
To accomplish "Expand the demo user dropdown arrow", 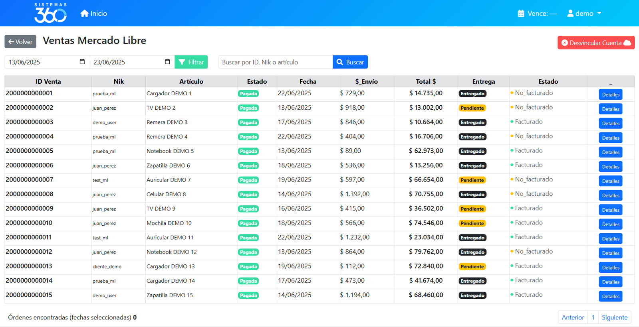I will [599, 14].
